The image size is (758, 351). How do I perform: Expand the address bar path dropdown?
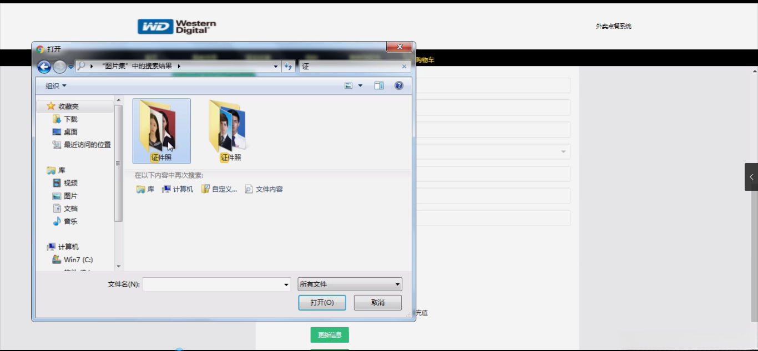click(276, 67)
